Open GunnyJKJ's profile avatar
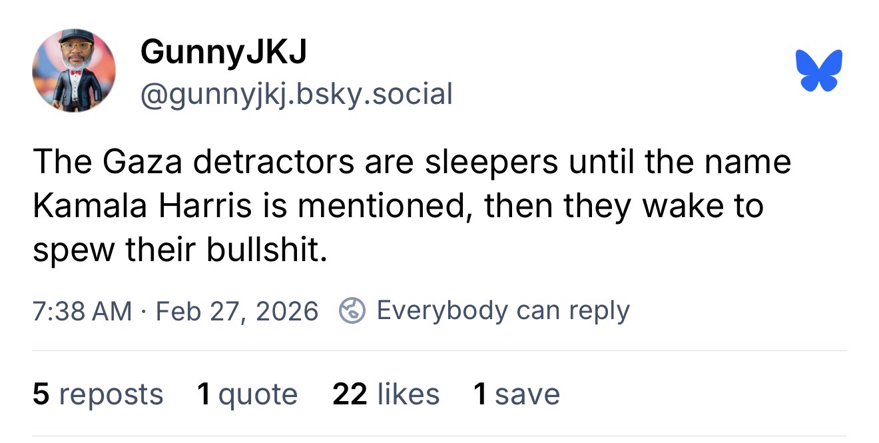The height and width of the screenshot is (443, 879). click(74, 71)
